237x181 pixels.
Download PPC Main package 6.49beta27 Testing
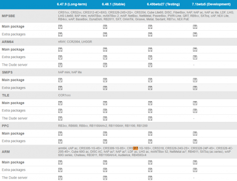click(150, 134)
